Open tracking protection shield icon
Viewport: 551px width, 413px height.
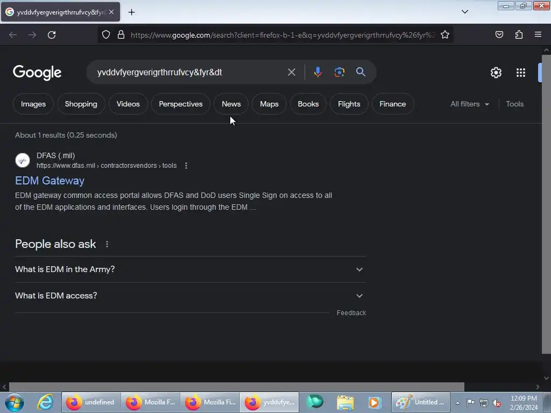point(106,34)
